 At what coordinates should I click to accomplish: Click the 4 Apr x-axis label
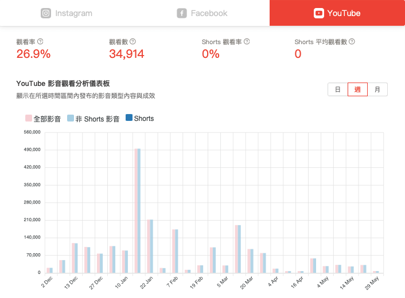click(272, 282)
